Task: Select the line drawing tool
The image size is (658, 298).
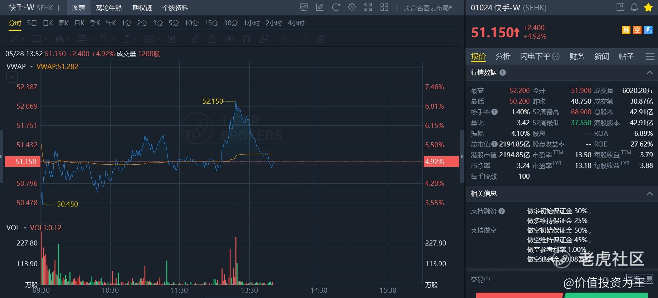Action: [x=15, y=39]
